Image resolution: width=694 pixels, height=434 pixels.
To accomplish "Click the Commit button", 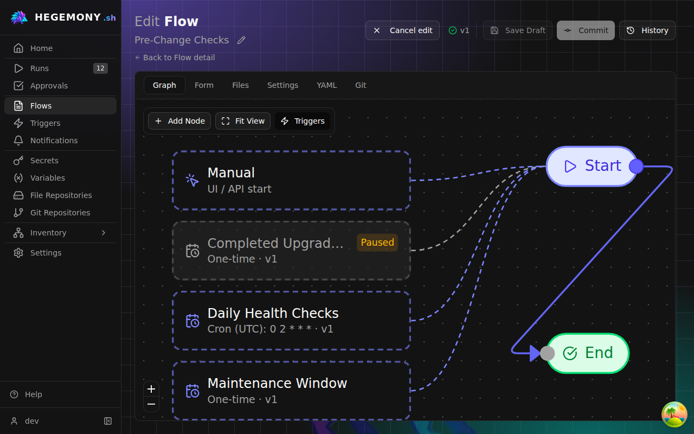I will click(586, 30).
